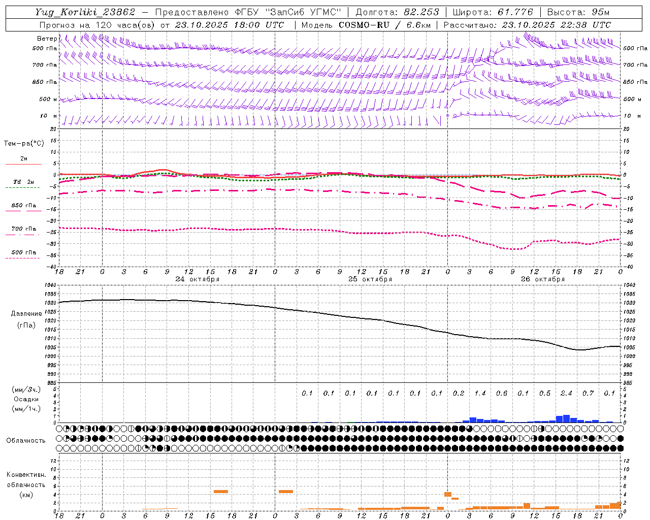Viewport: 650px width, 520px height.
Task: Click the dotted 500 гПа temperature legend line
Action: pos(23,258)
